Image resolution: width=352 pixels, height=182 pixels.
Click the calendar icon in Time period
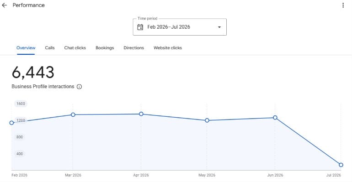(140, 27)
